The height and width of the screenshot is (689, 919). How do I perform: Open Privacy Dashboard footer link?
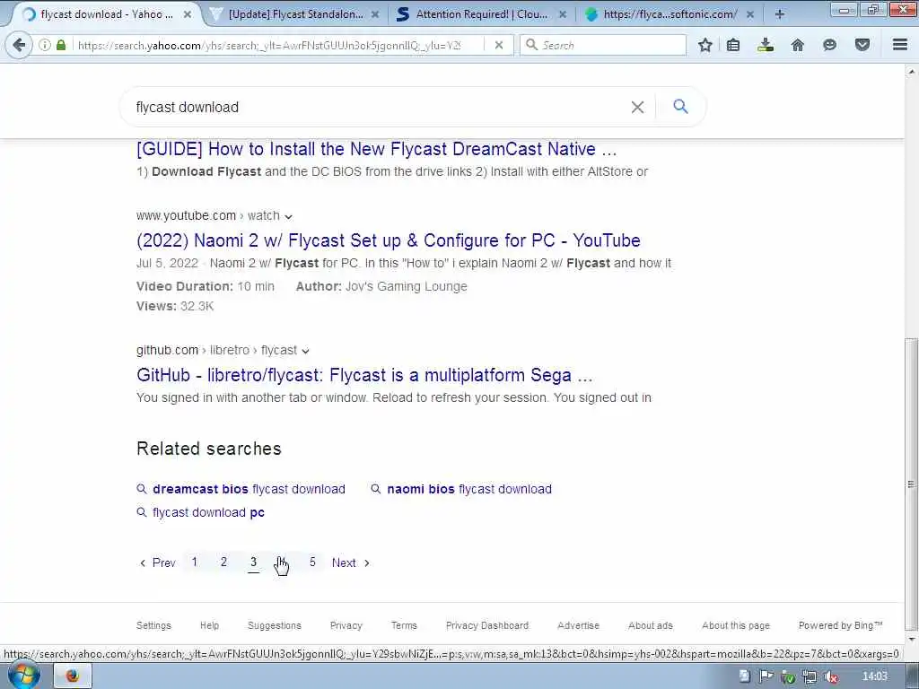click(487, 625)
